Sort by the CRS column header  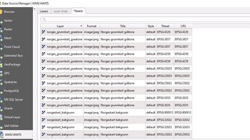[x=183, y=26]
